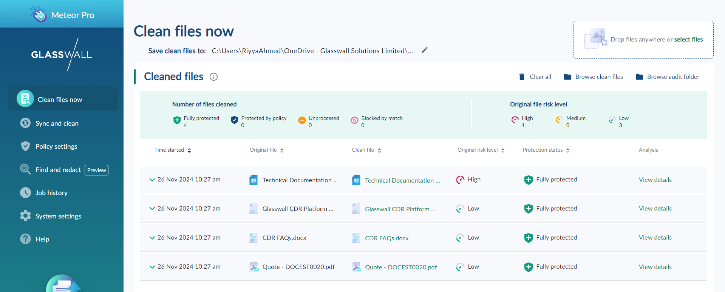
Task: Click the Help question mark icon
Action: (x=25, y=239)
